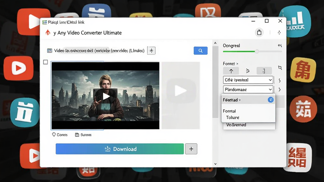Click the icon right of Oongreal label
324x182 pixels.
coord(280,45)
